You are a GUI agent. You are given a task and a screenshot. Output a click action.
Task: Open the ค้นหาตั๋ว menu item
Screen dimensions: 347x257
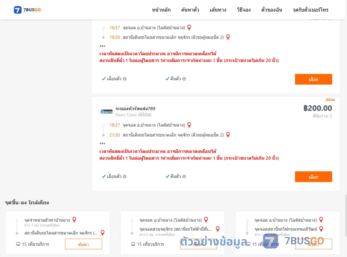click(x=190, y=10)
